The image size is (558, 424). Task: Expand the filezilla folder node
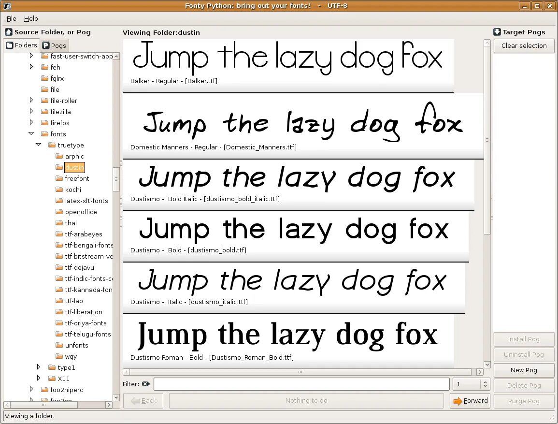coord(31,111)
